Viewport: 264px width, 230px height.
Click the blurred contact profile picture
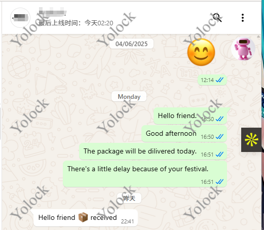(x=20, y=18)
